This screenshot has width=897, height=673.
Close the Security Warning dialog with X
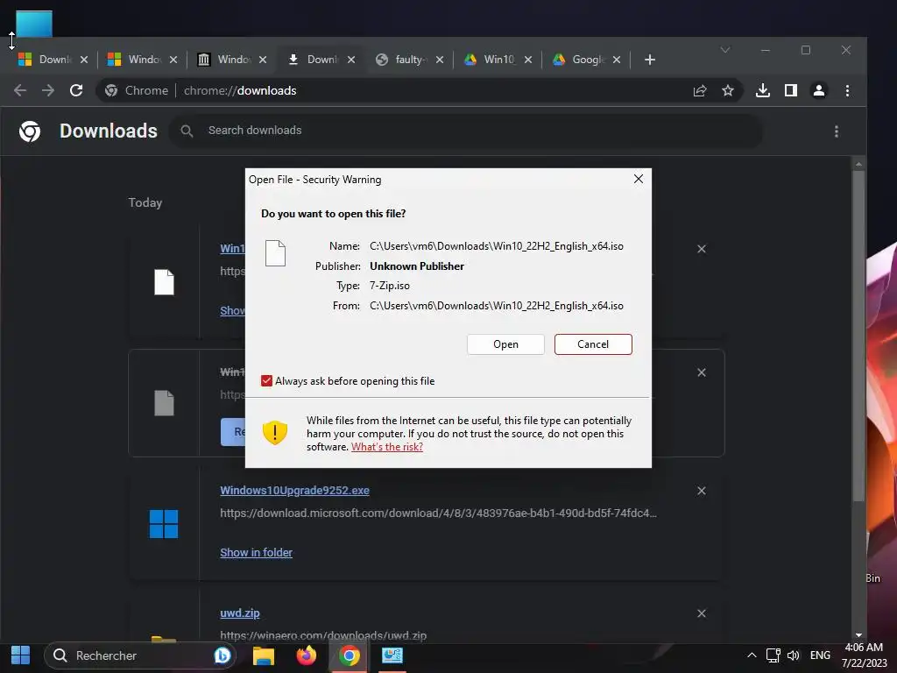coord(639,179)
